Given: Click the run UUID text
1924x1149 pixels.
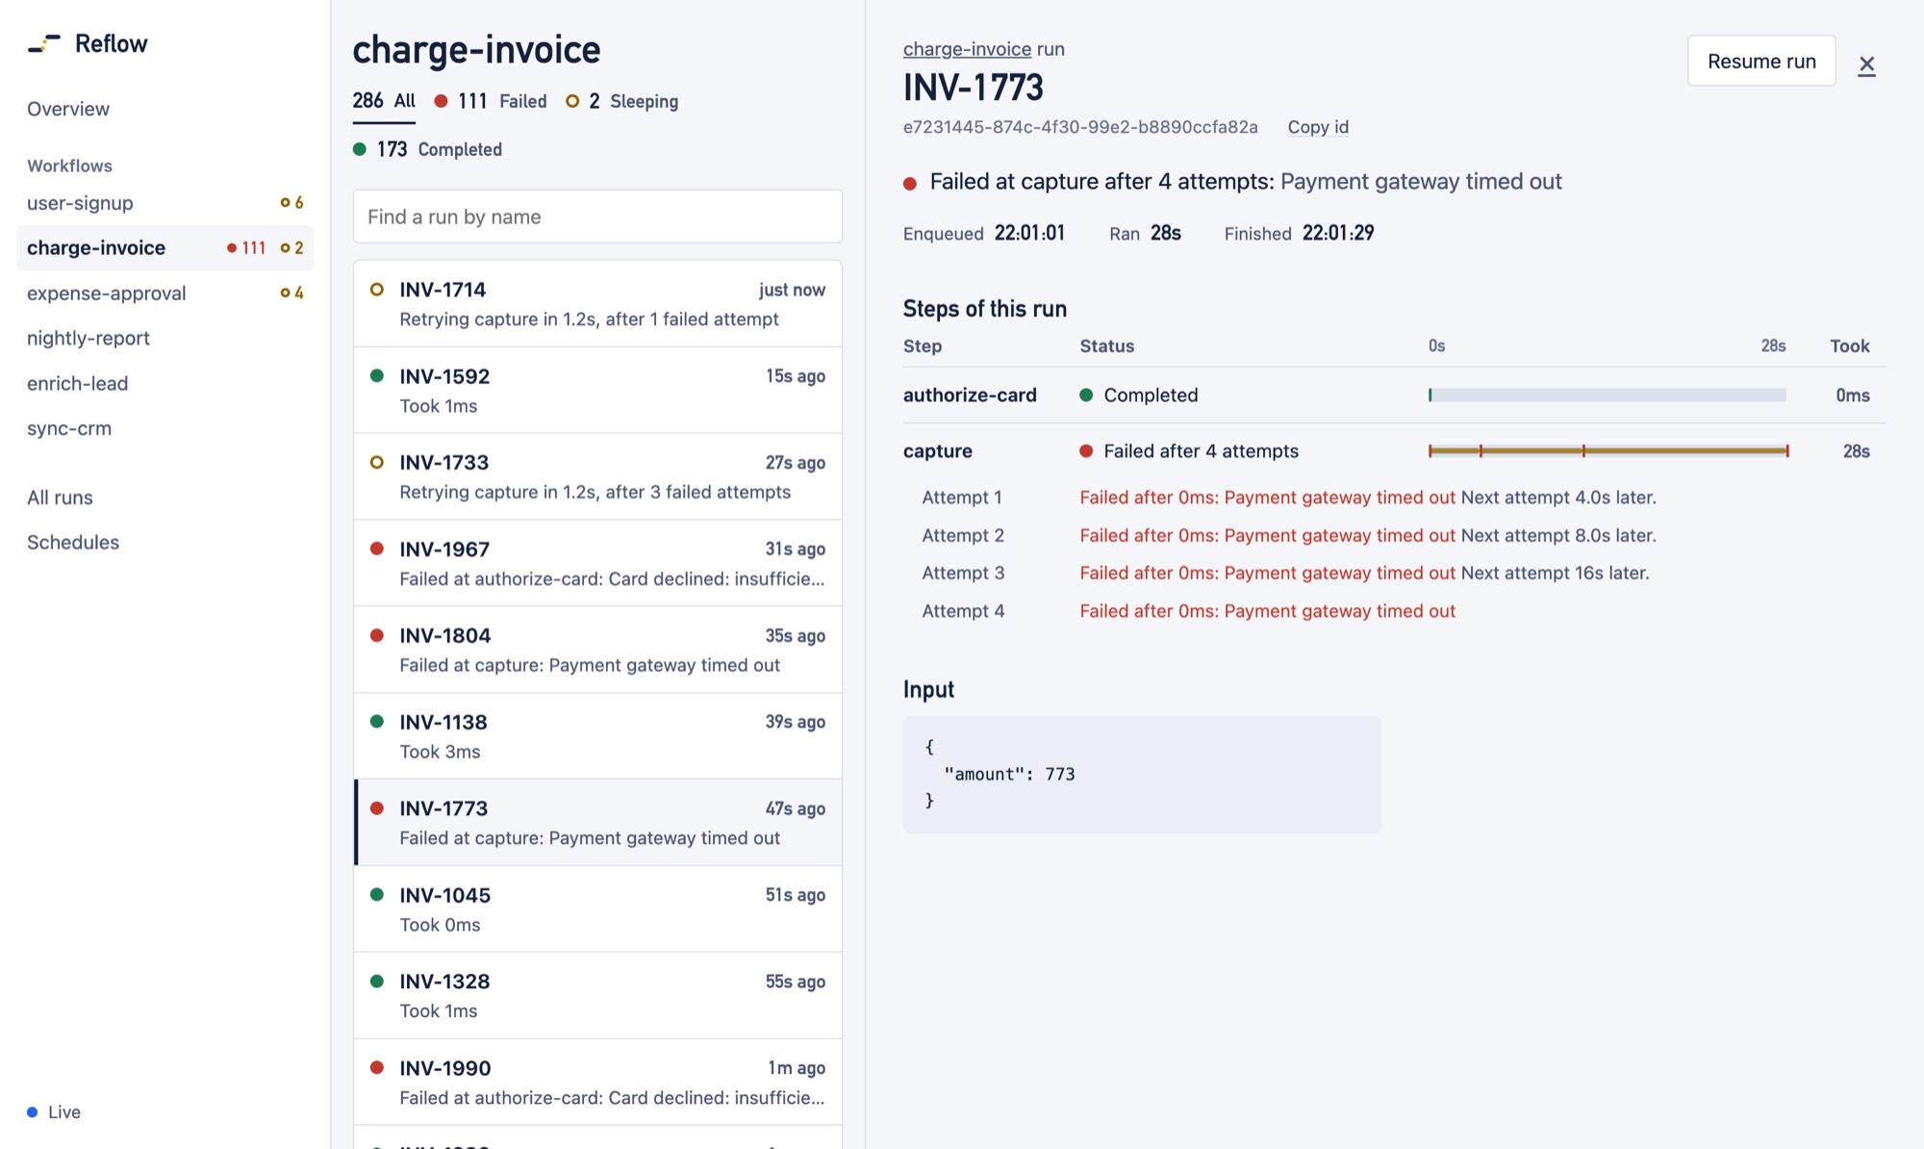Looking at the screenshot, I should pyautogui.click(x=1080, y=127).
